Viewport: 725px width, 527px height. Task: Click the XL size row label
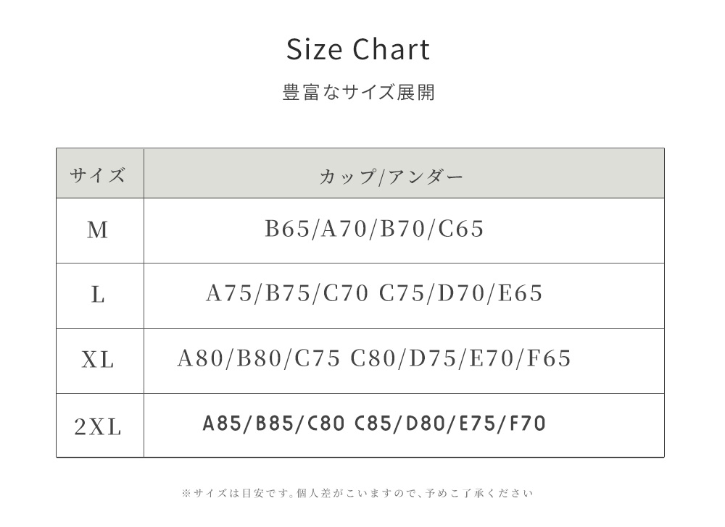(x=98, y=360)
